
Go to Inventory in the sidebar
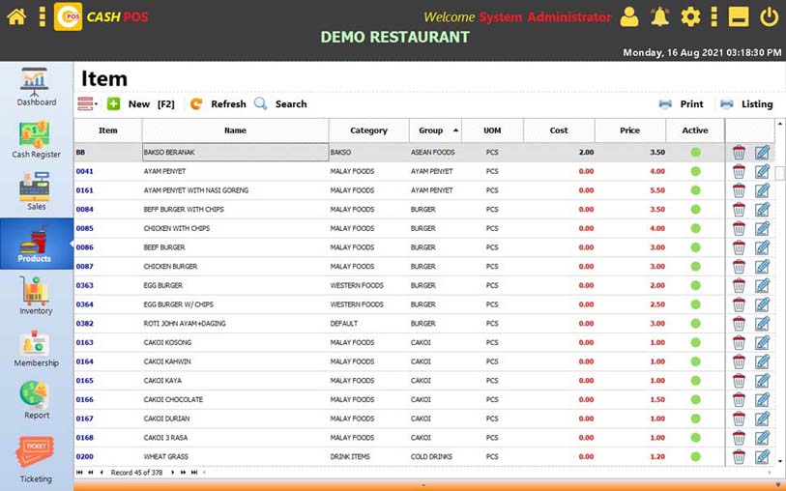point(36,296)
